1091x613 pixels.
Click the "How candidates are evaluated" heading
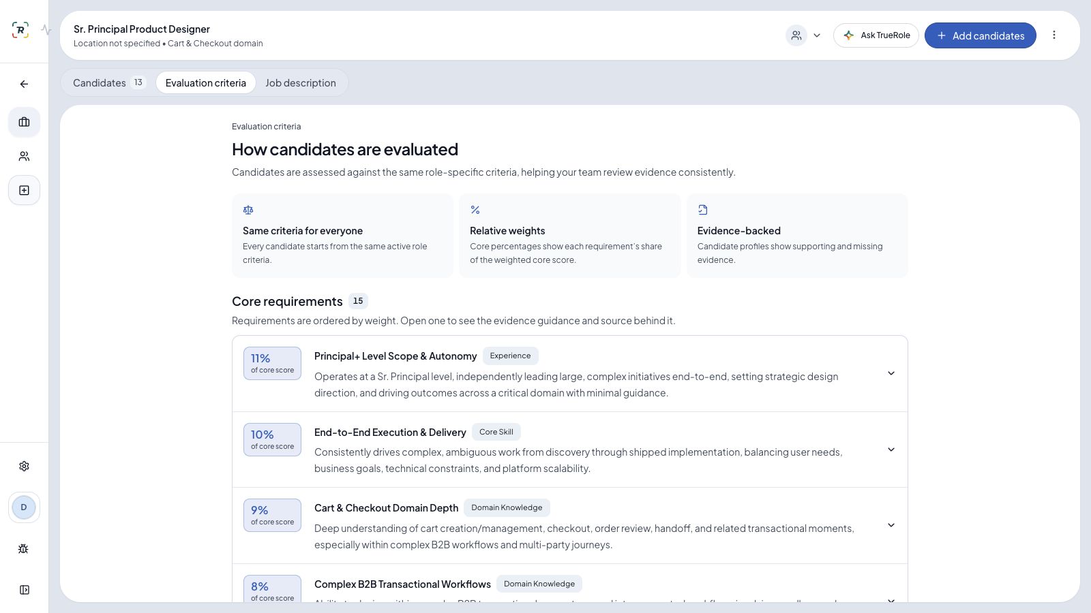345,149
